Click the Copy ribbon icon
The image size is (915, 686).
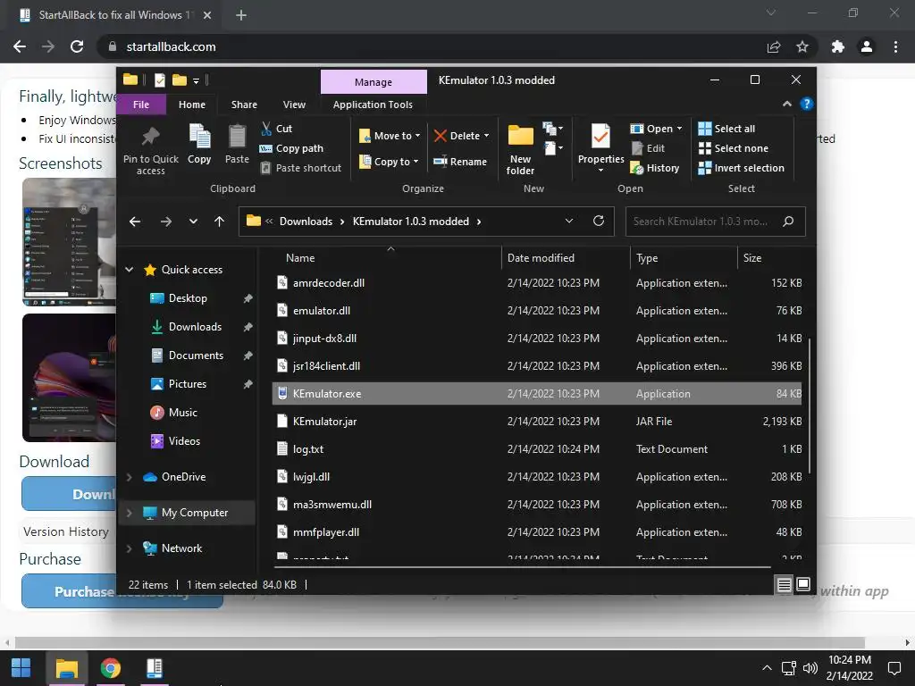(199, 144)
